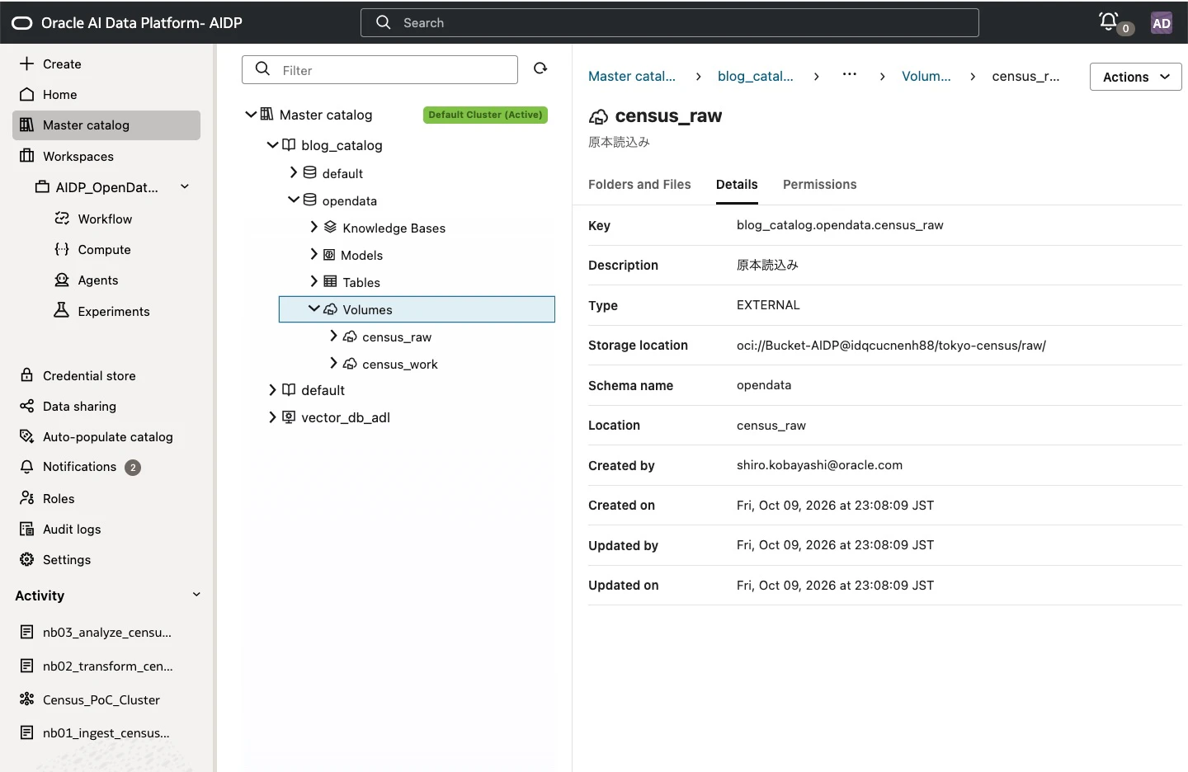
Task: Click the catalog Filter input
Action: click(379, 70)
